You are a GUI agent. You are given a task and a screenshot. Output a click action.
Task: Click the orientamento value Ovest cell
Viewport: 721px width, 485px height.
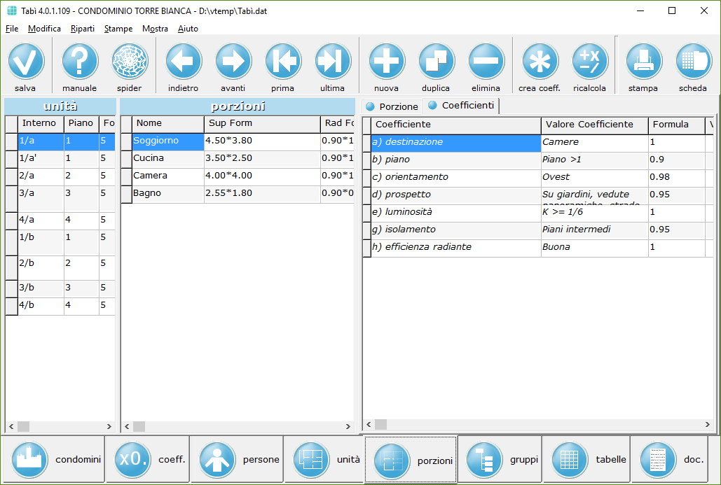[x=594, y=177]
